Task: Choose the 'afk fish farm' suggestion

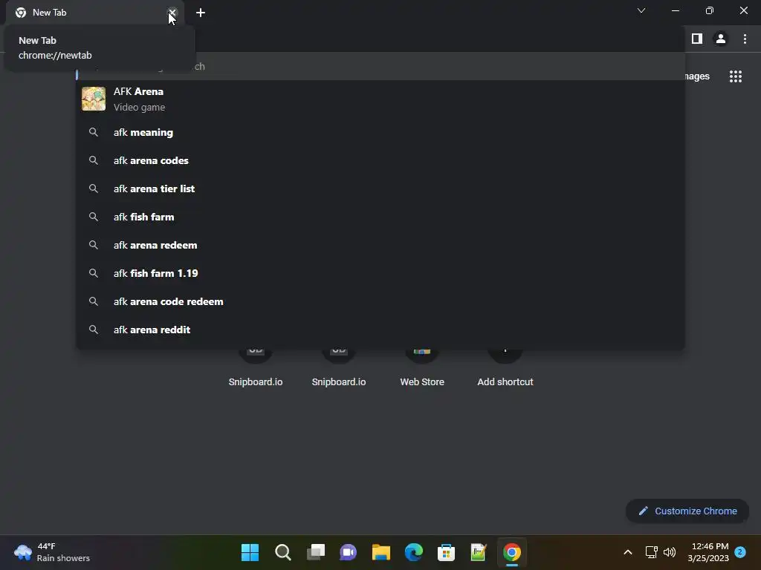Action: 380,217
